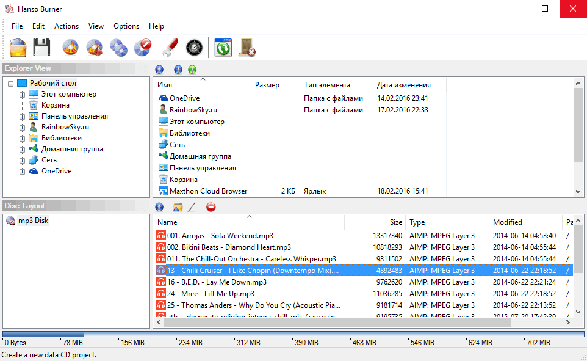Viewport: 587px width, 361px height.
Task: Click the disc with red prohibition sign icon
Action: tap(142, 48)
